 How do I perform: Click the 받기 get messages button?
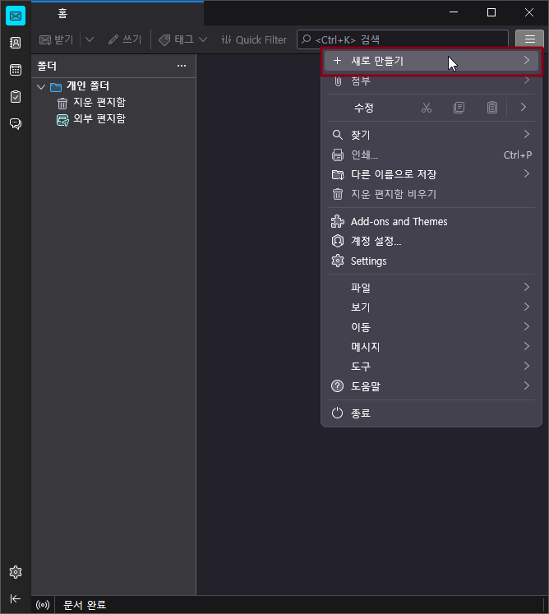coord(57,39)
